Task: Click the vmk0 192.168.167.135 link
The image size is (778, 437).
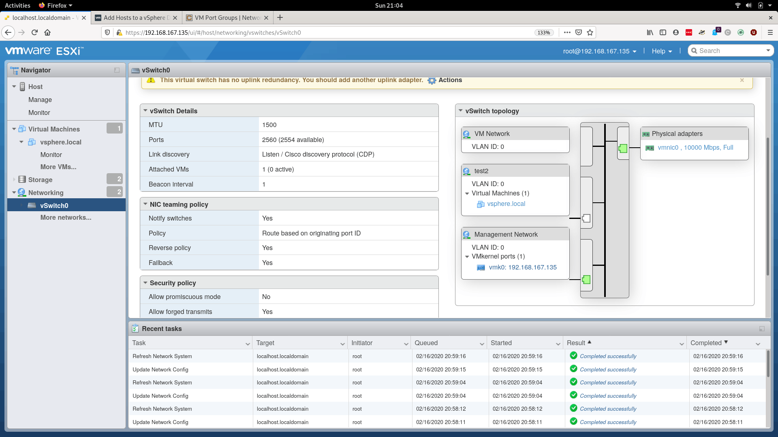Action: click(x=522, y=267)
